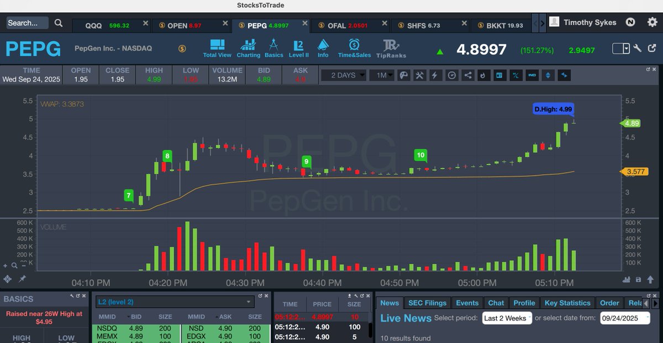
Task: Open the Info panel
Action: click(323, 47)
